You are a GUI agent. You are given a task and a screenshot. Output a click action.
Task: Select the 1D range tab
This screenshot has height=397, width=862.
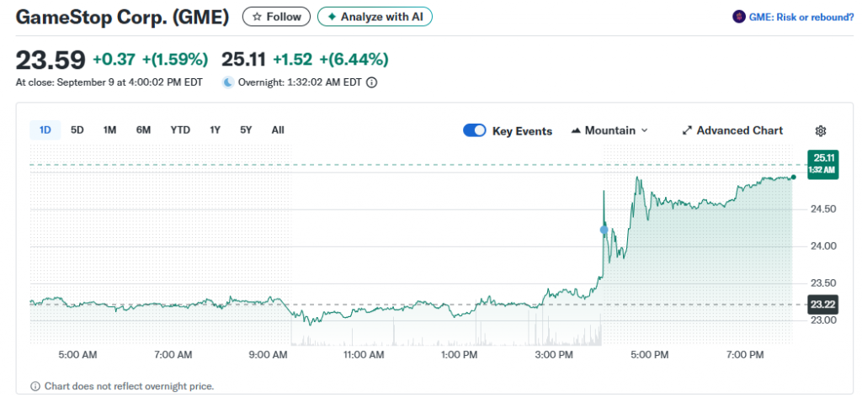45,130
